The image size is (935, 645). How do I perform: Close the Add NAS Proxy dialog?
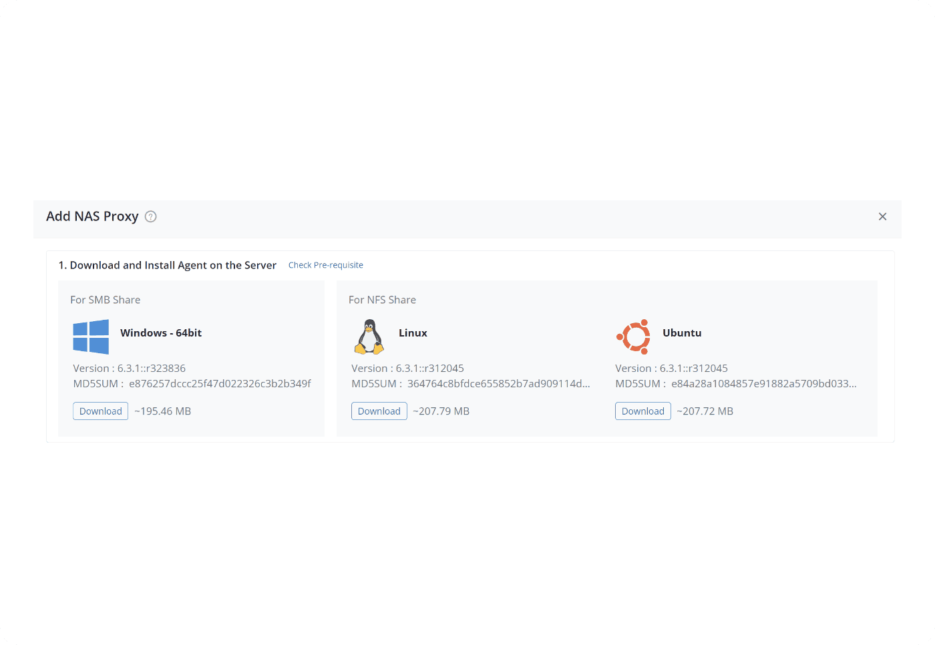point(882,216)
